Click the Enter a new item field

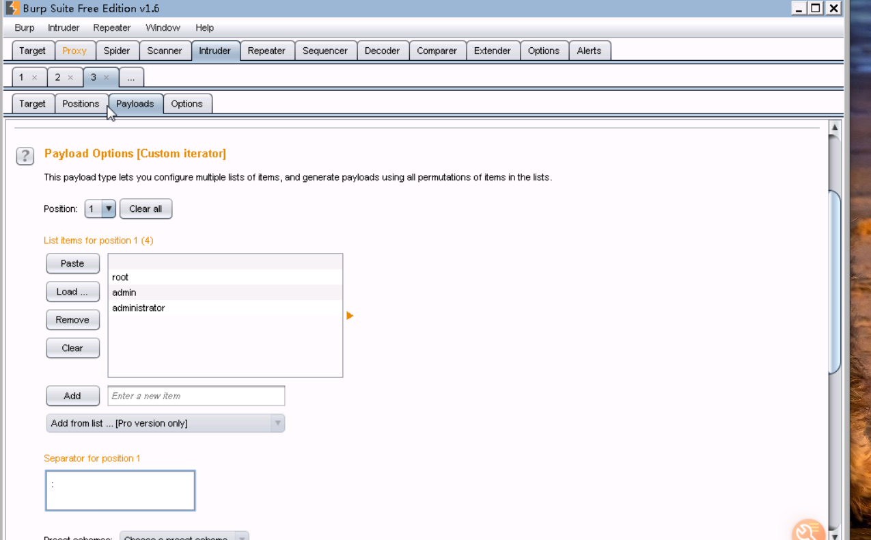(196, 396)
